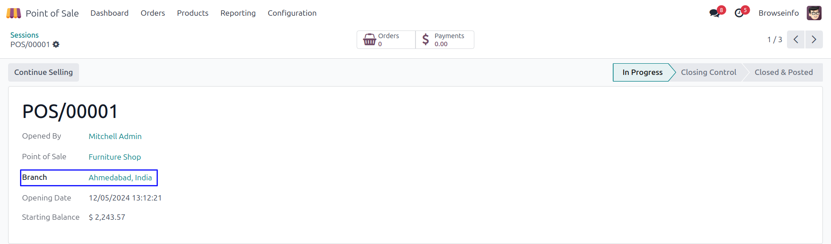The image size is (831, 244).
Task: Open the gear actions menu beside POS/00001
Action: (56, 44)
